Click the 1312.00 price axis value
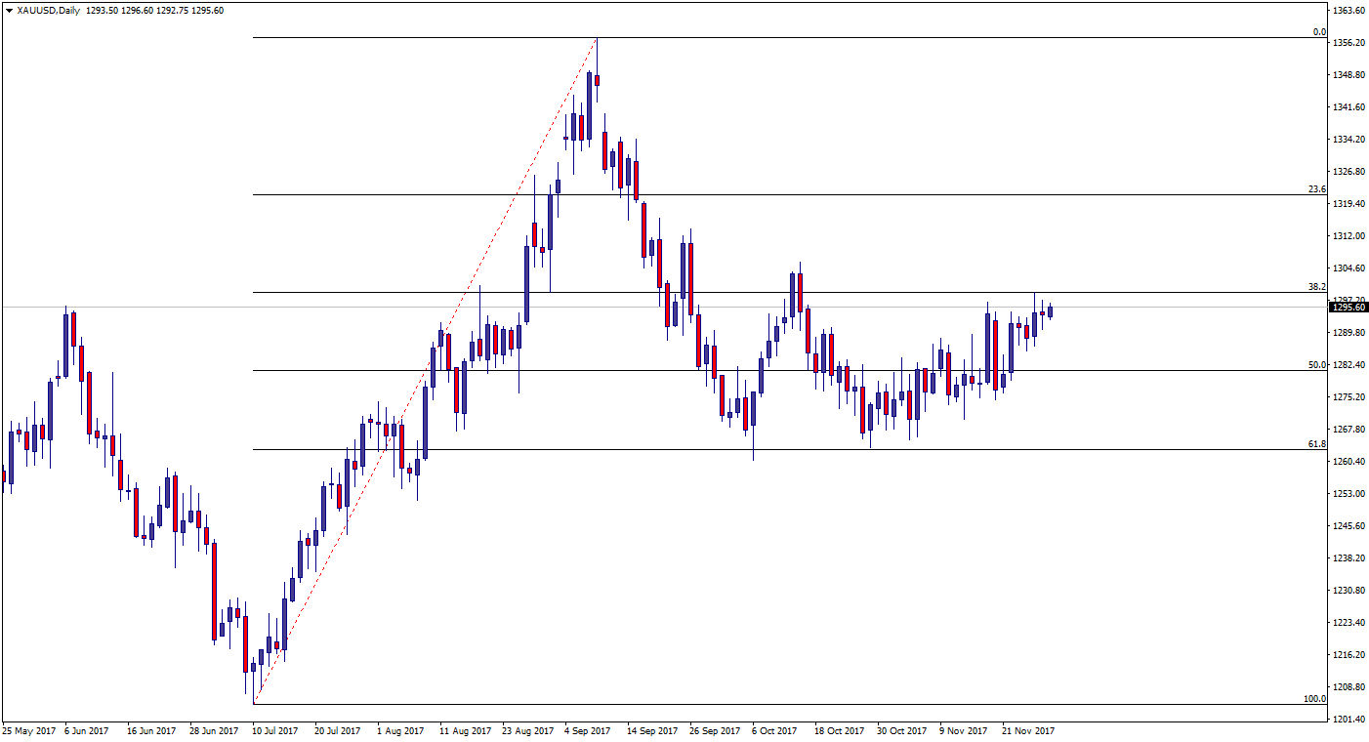Image resolution: width=1369 pixels, height=742 pixels. (1348, 236)
